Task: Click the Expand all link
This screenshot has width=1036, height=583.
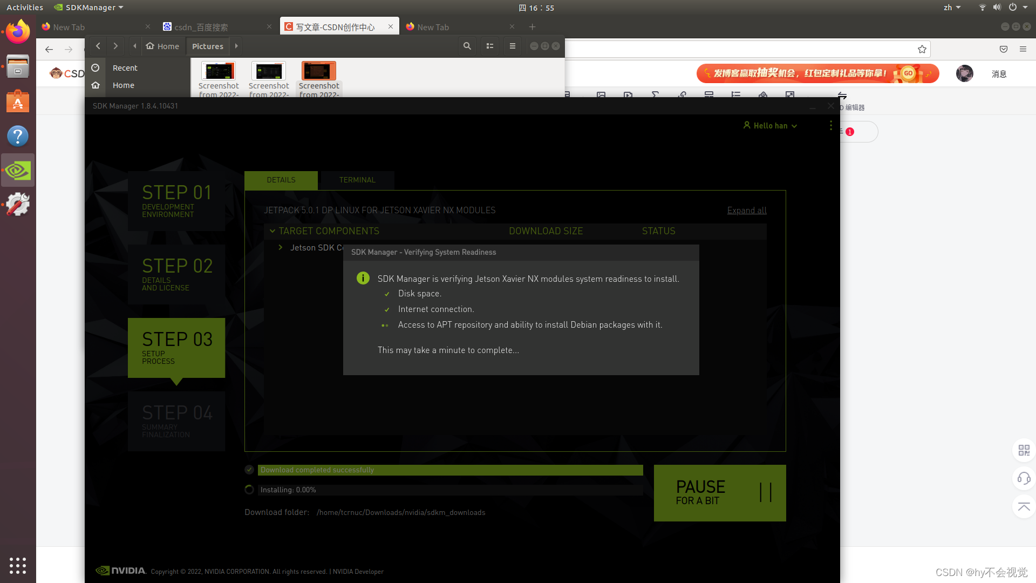Action: point(747,211)
